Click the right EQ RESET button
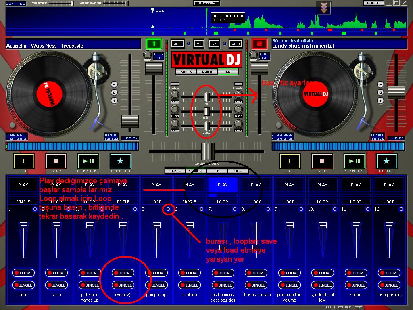The width and height of the screenshot is (413, 310). point(239,84)
